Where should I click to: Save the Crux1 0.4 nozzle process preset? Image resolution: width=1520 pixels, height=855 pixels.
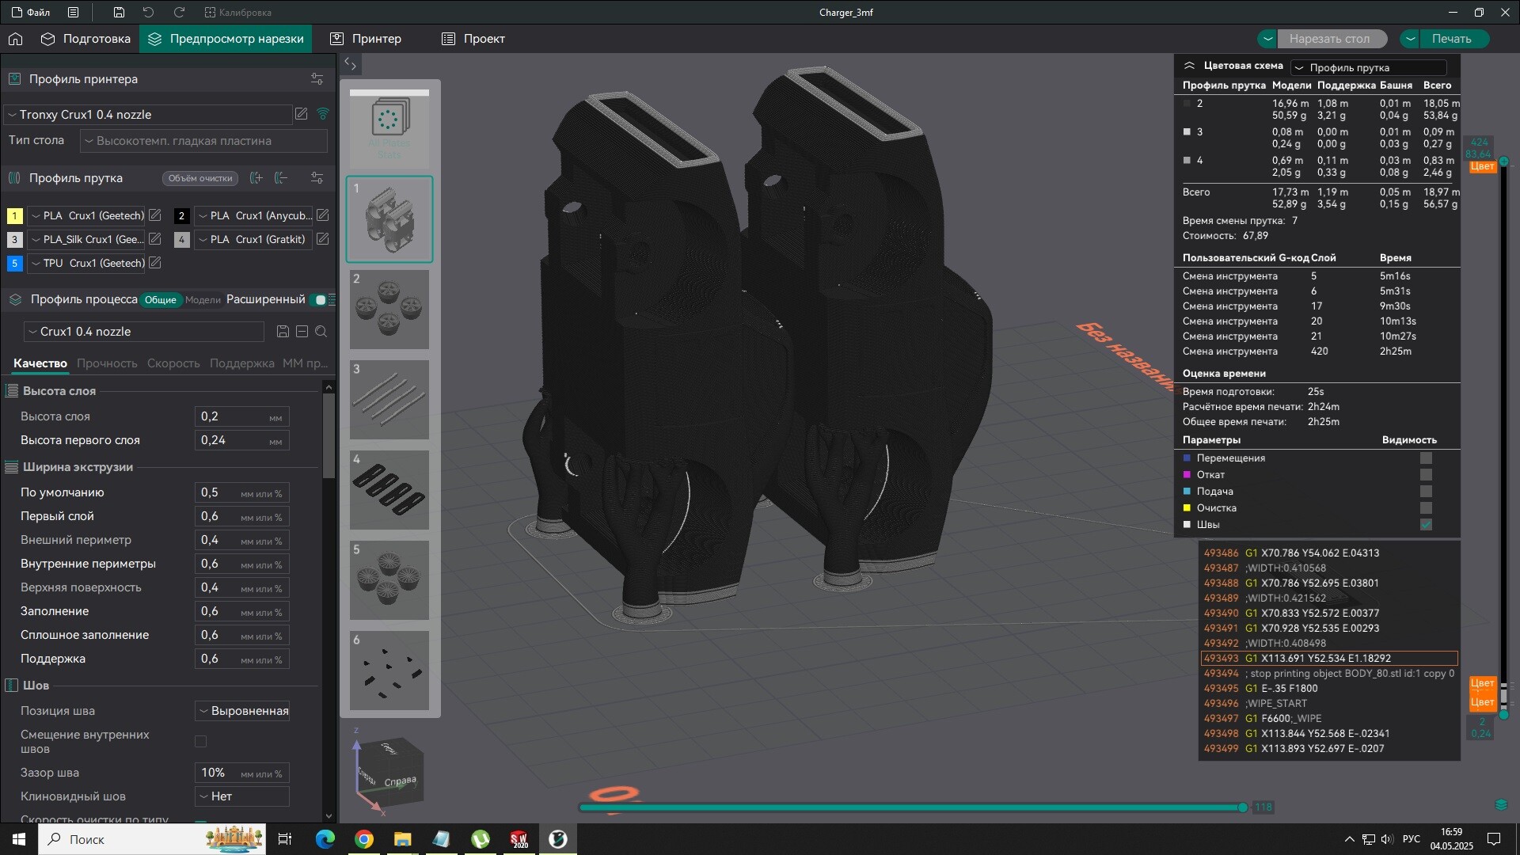click(x=283, y=332)
